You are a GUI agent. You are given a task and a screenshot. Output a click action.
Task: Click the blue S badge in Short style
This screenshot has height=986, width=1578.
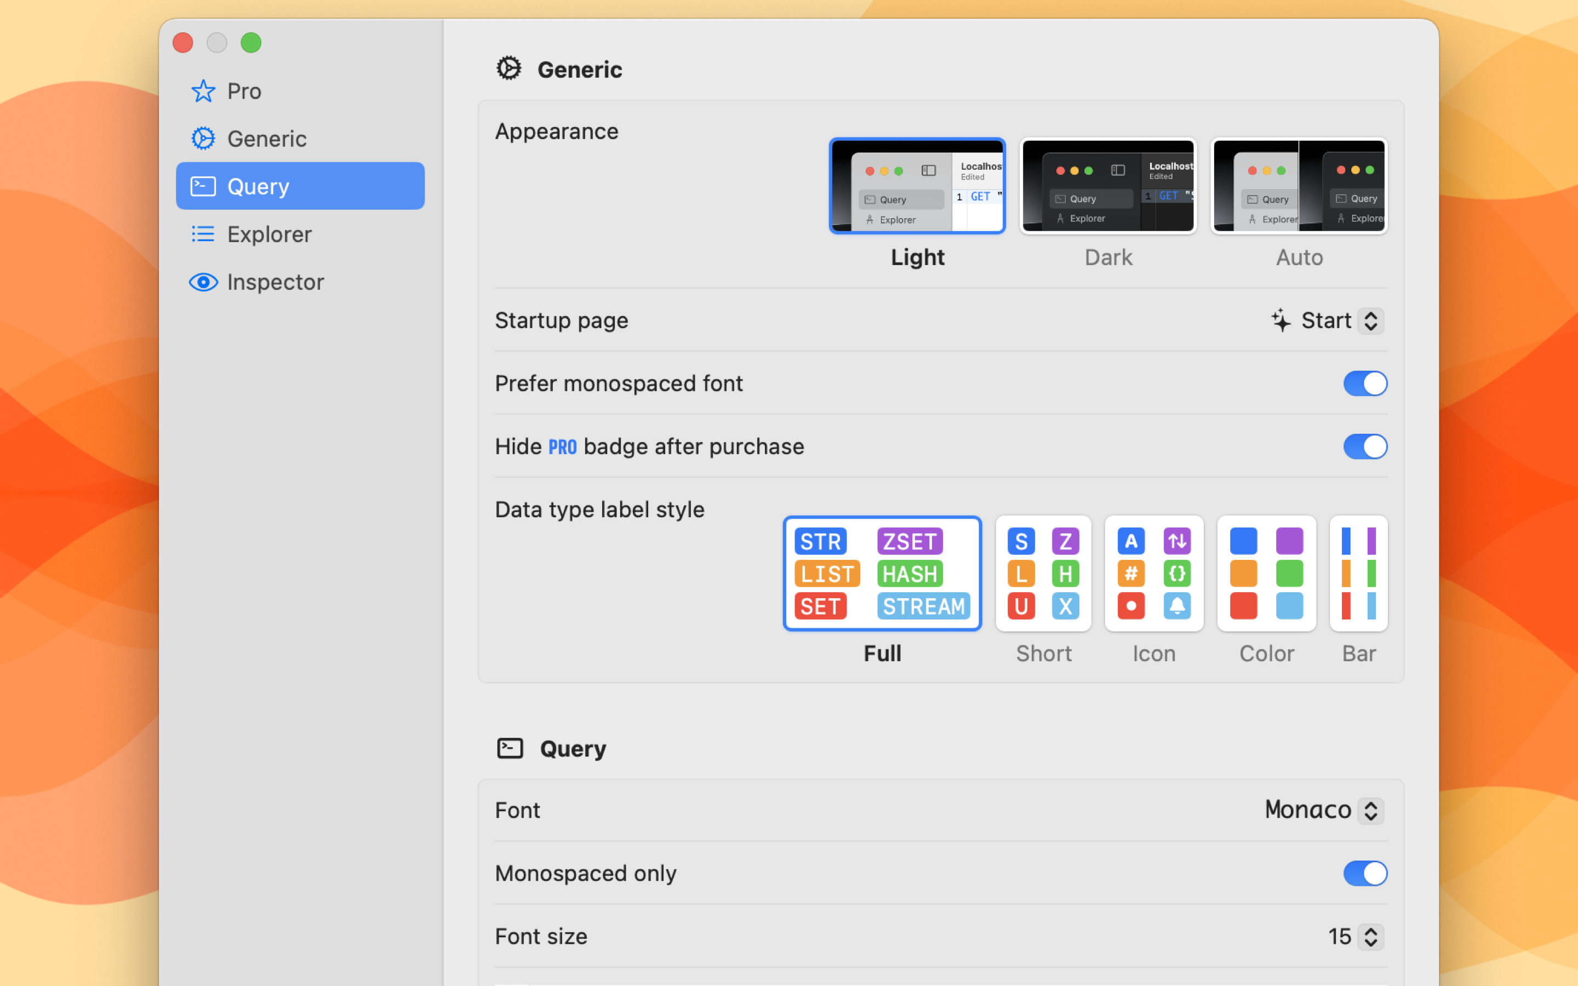click(1021, 541)
